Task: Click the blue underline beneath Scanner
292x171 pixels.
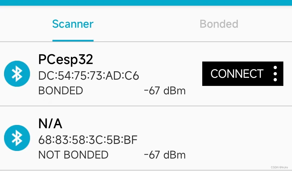Action: point(73,40)
